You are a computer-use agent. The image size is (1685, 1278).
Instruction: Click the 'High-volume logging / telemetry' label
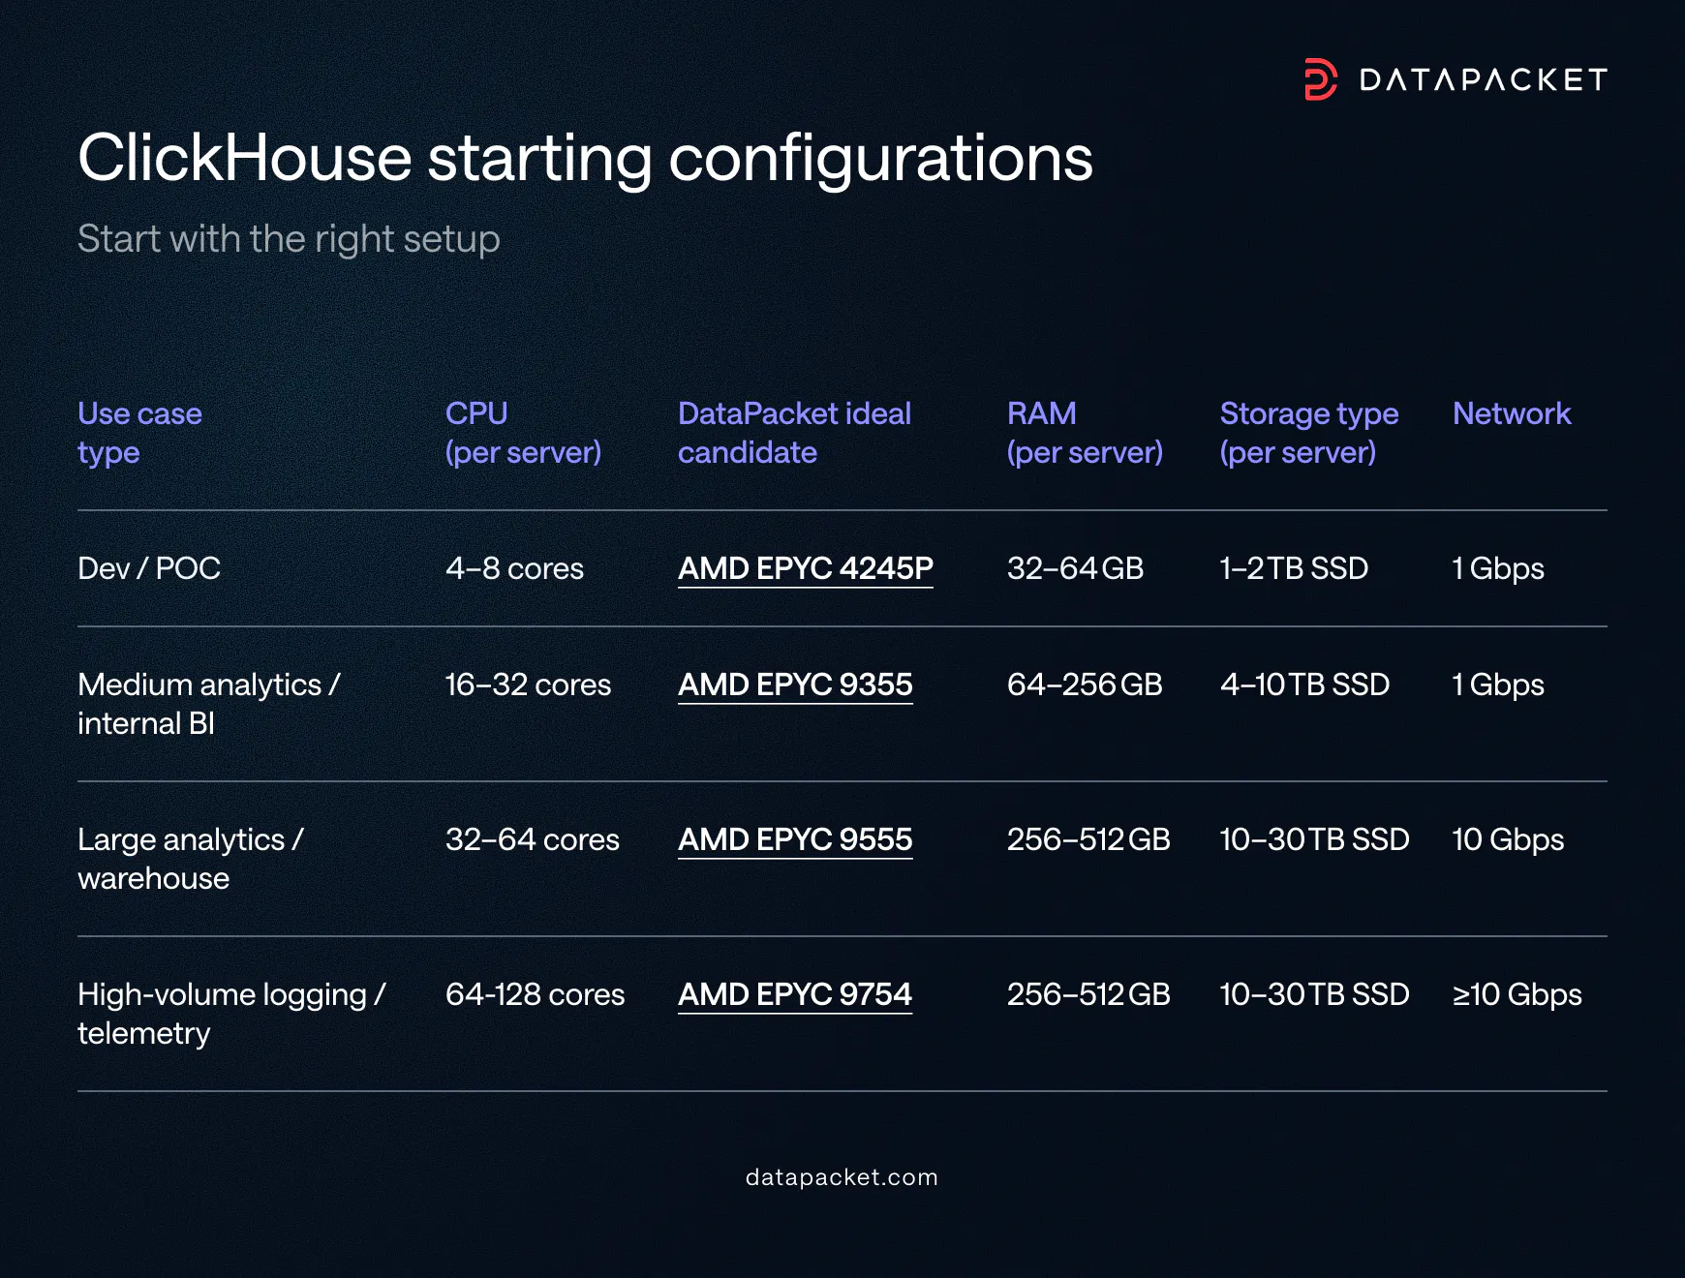coord(232,1014)
